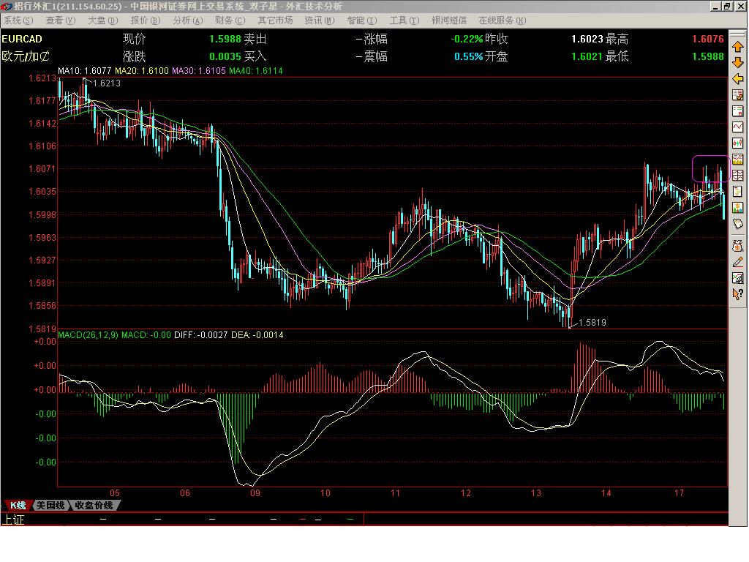The height and width of the screenshot is (562, 749).
Task: Select the candlestick chart icon in sidebar
Action: tap(738, 143)
